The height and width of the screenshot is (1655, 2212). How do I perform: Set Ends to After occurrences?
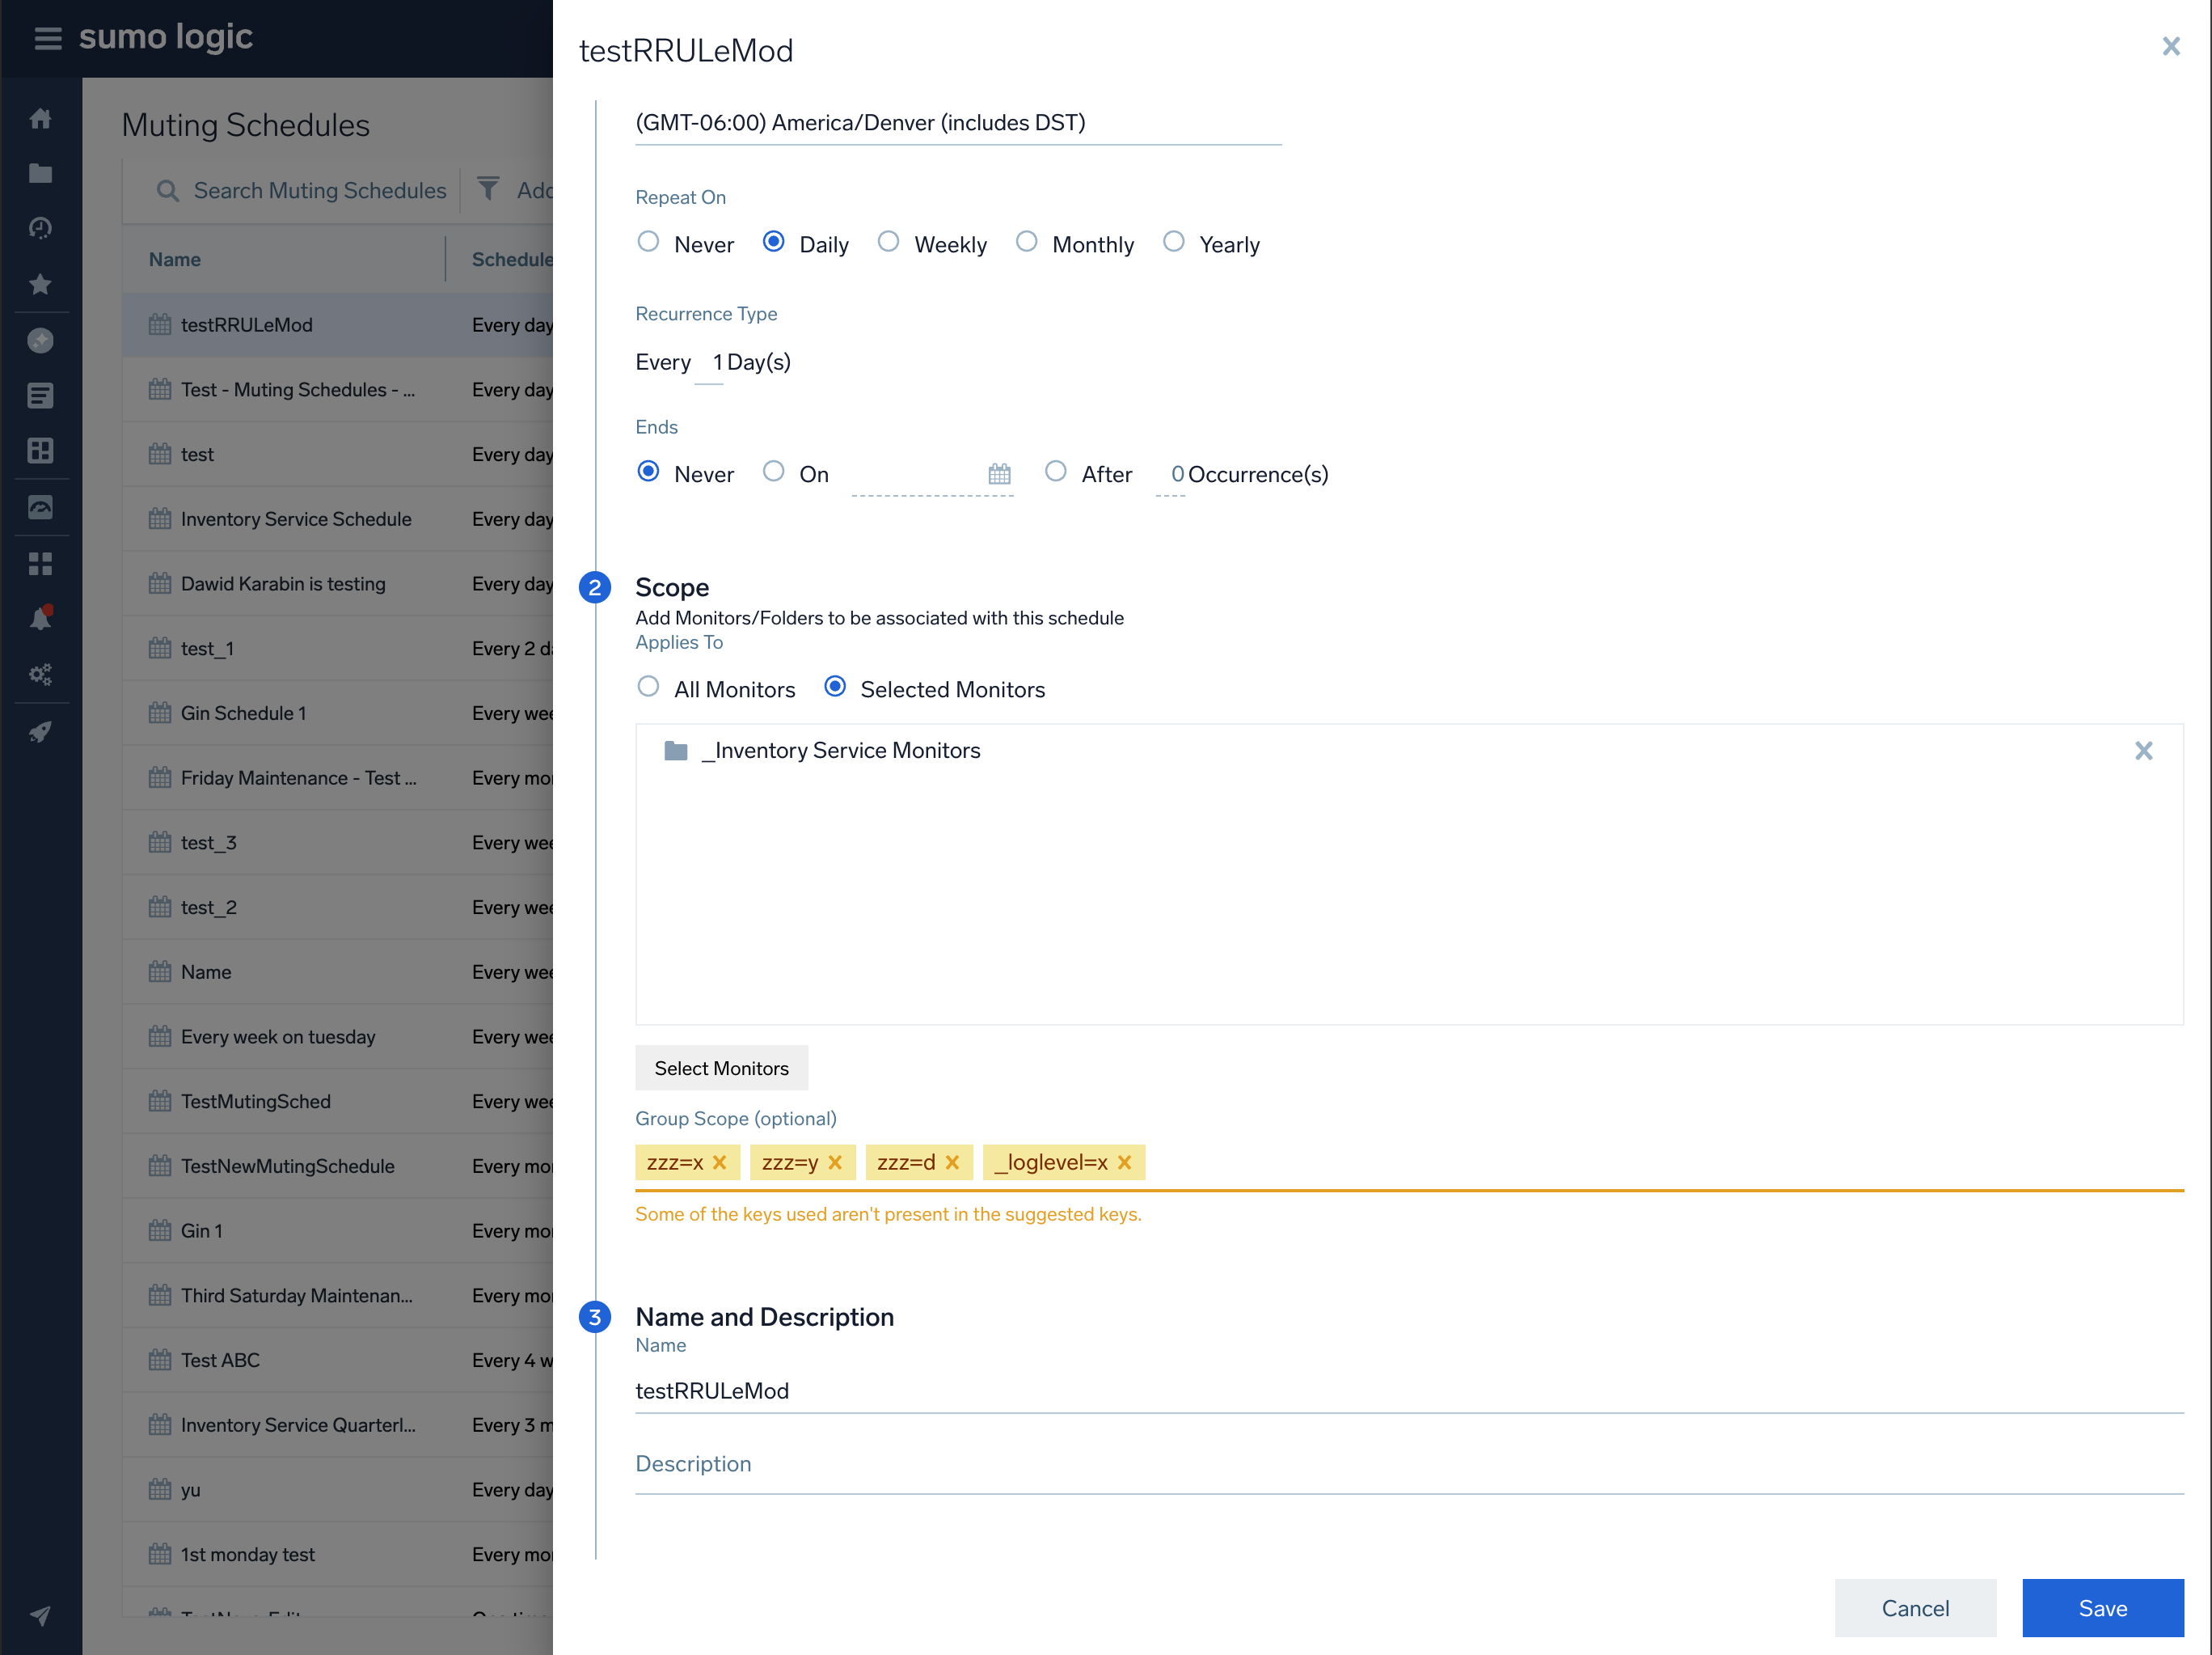pyautogui.click(x=1055, y=472)
